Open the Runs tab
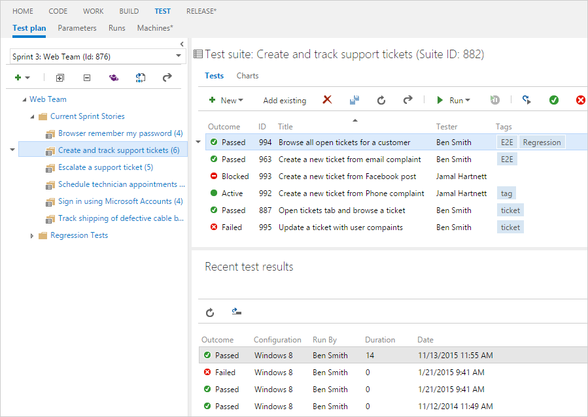The width and height of the screenshot is (588, 417). pyautogui.click(x=116, y=28)
